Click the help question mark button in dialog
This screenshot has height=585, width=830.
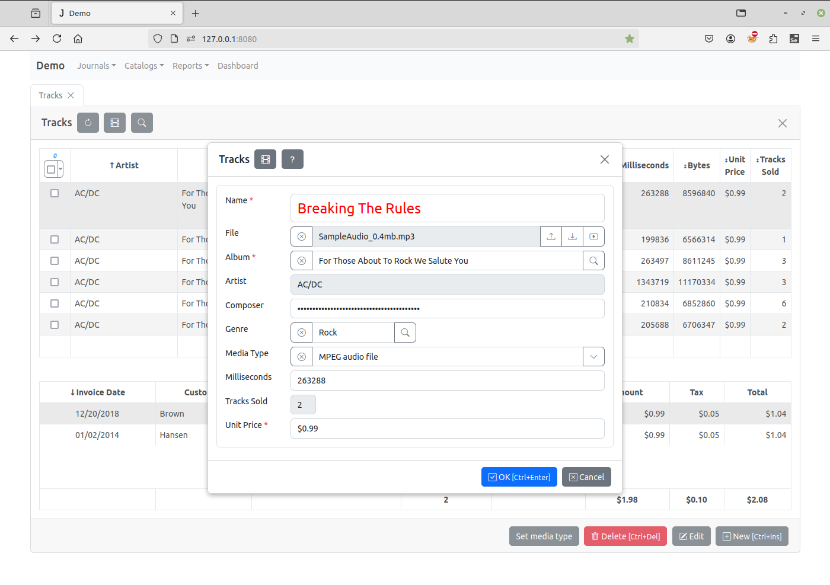click(x=292, y=159)
